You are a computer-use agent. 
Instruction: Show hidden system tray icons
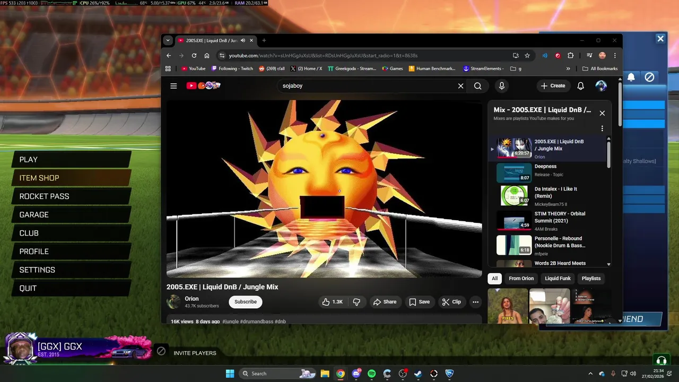[590, 374]
